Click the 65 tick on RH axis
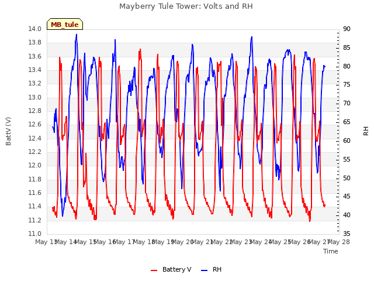 click(347, 122)
